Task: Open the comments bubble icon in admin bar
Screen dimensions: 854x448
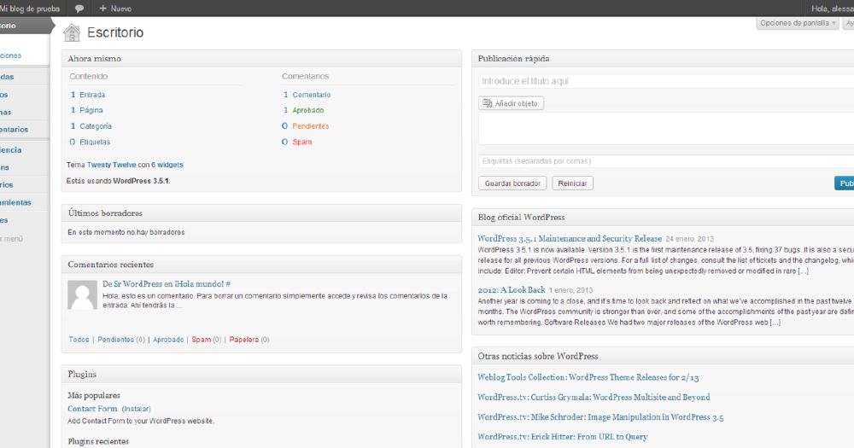Action: tap(79, 9)
